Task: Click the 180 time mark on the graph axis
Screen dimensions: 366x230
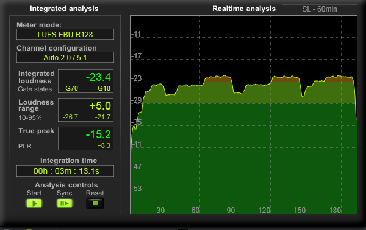Action: [335, 211]
